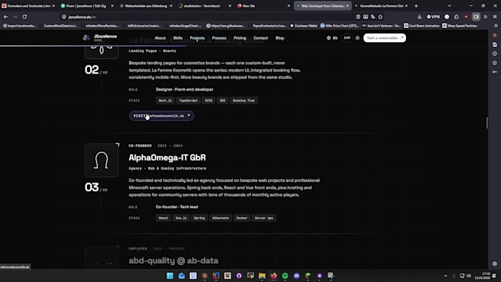Screen dimensions: 501x282
Task: Open the Coinbase Wallet bookmark
Action: coord(304,26)
